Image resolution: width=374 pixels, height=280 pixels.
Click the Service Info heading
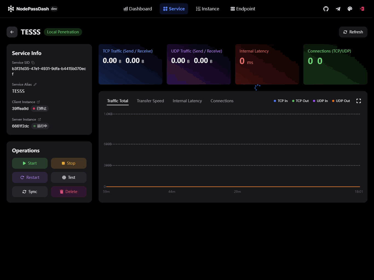pos(27,53)
